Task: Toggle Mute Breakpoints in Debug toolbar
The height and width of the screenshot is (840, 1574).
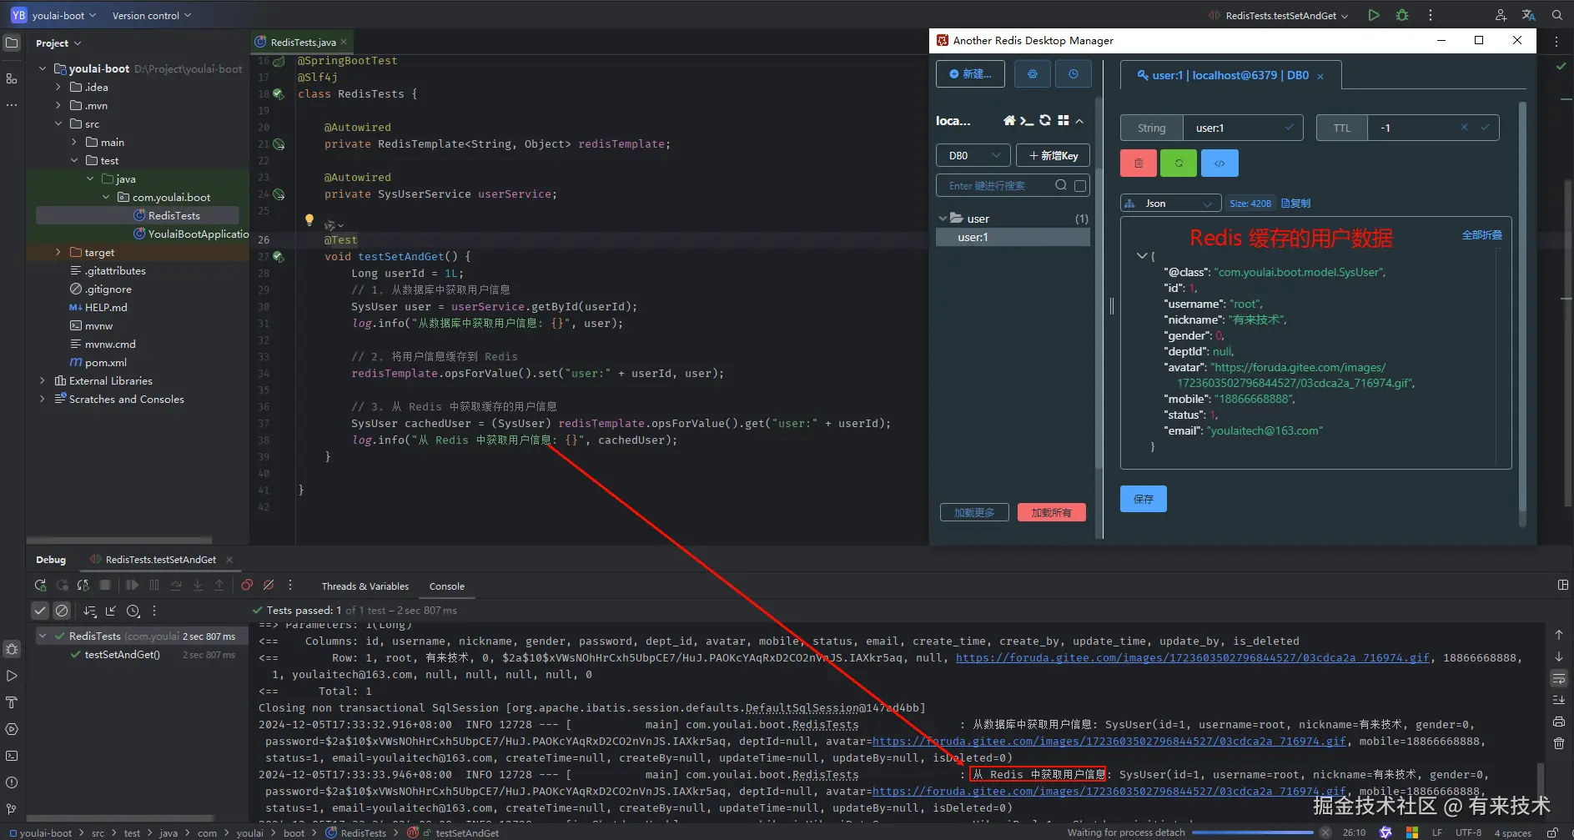Action: point(269,586)
